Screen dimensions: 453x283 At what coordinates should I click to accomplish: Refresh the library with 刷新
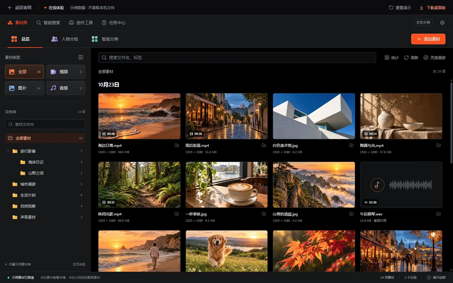[x=411, y=58]
